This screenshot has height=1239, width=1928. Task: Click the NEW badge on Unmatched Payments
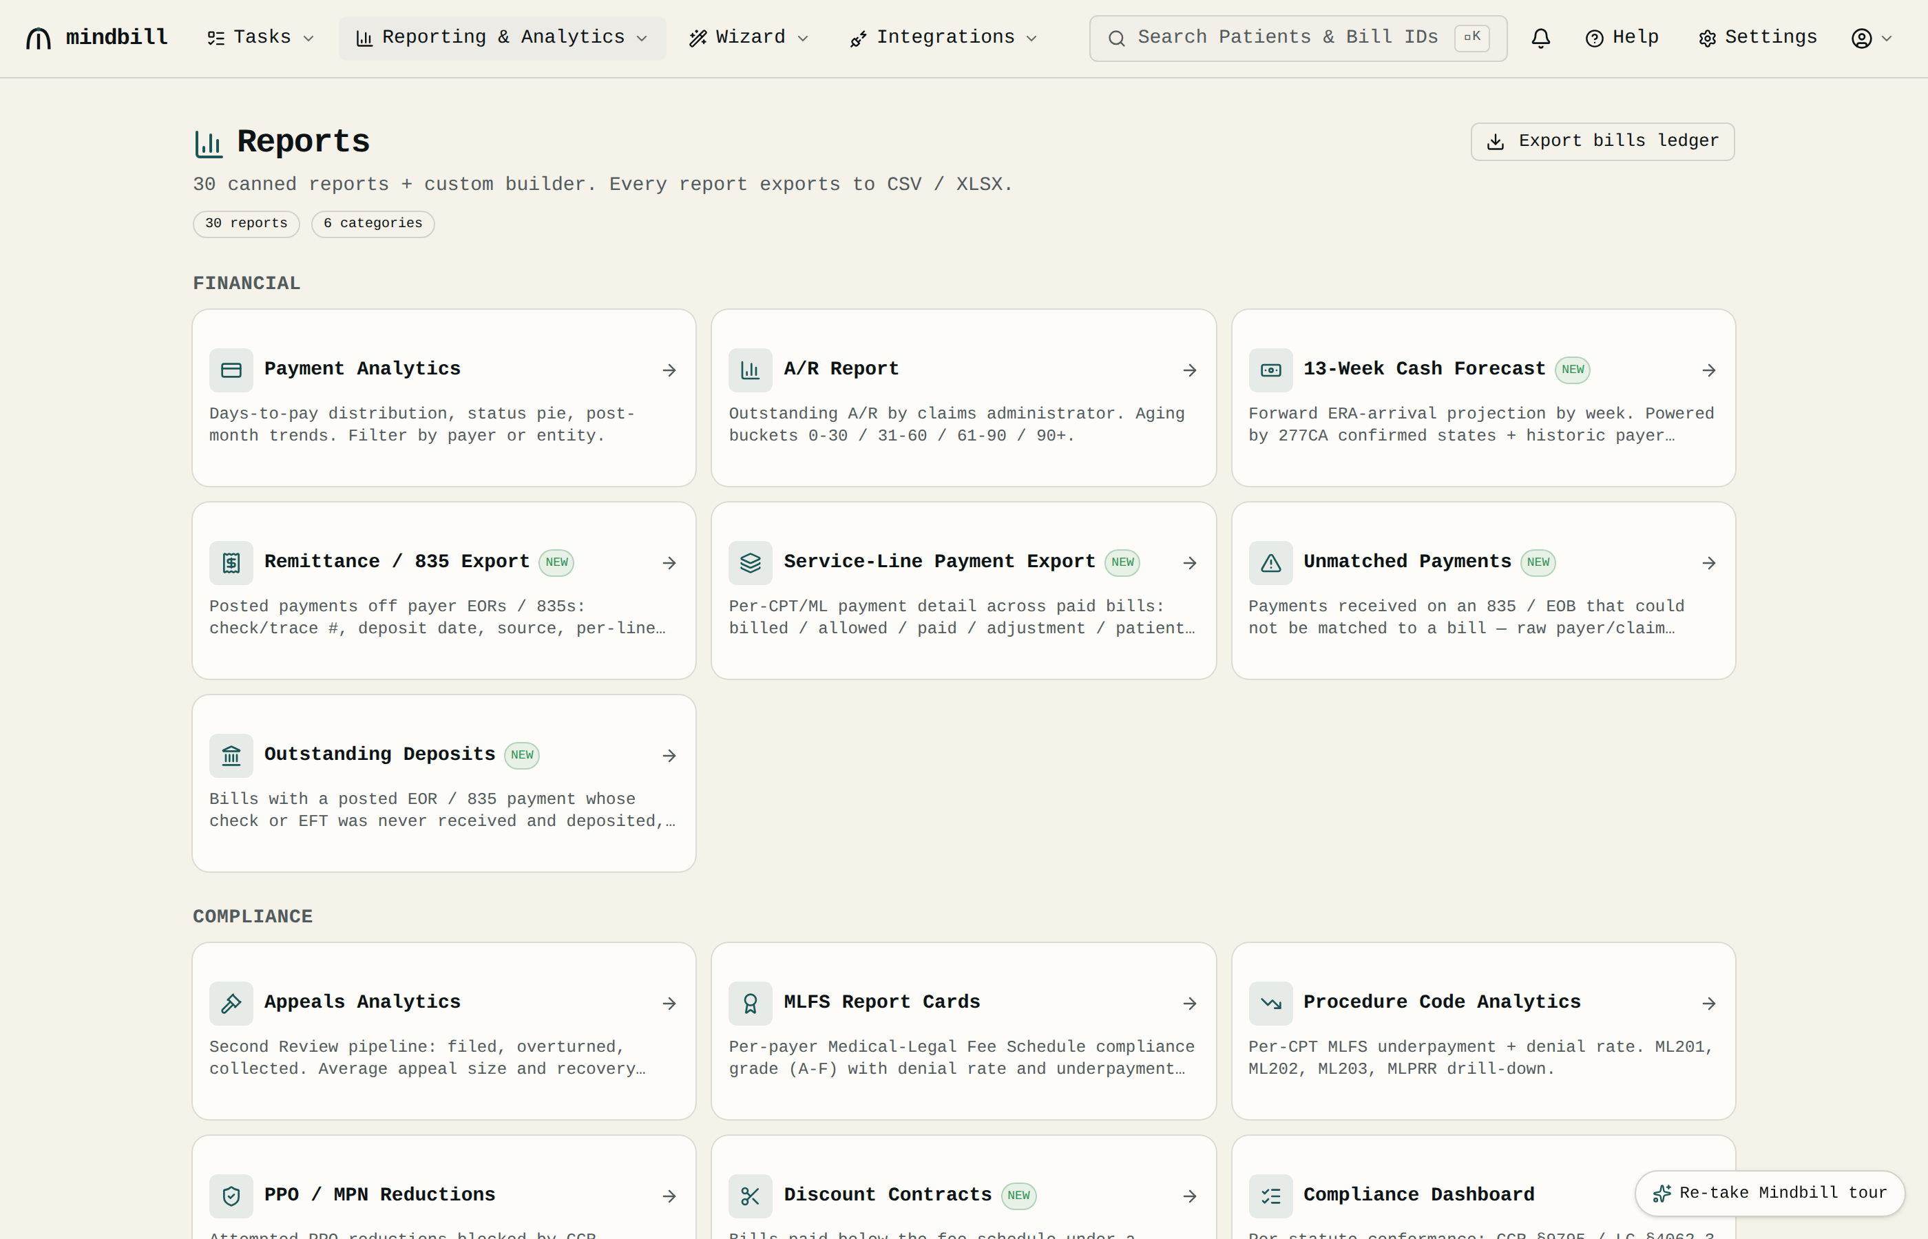[x=1538, y=562]
